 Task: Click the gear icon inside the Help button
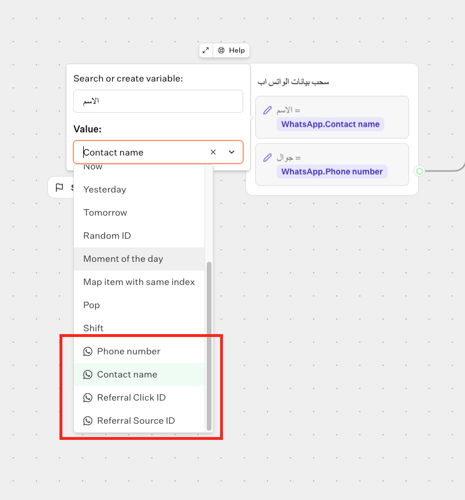pos(222,50)
